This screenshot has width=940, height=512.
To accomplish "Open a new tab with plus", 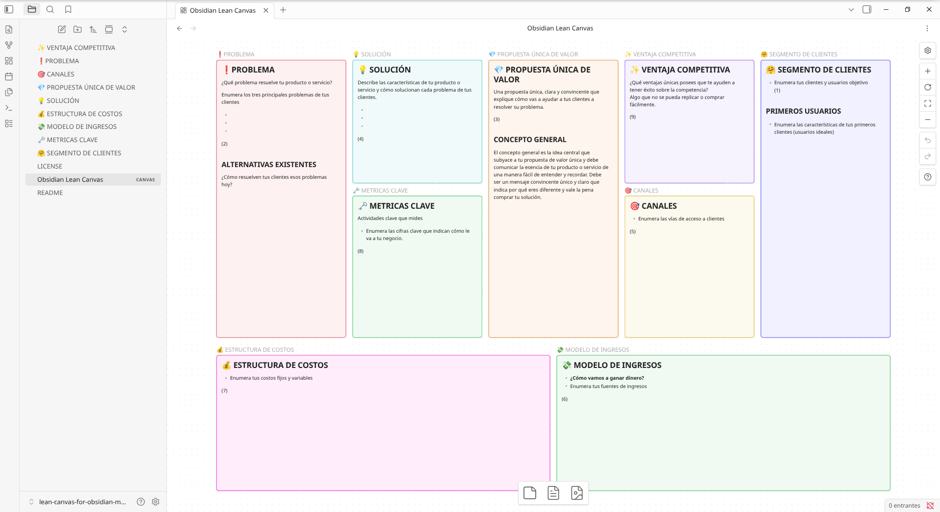I will 283,10.
